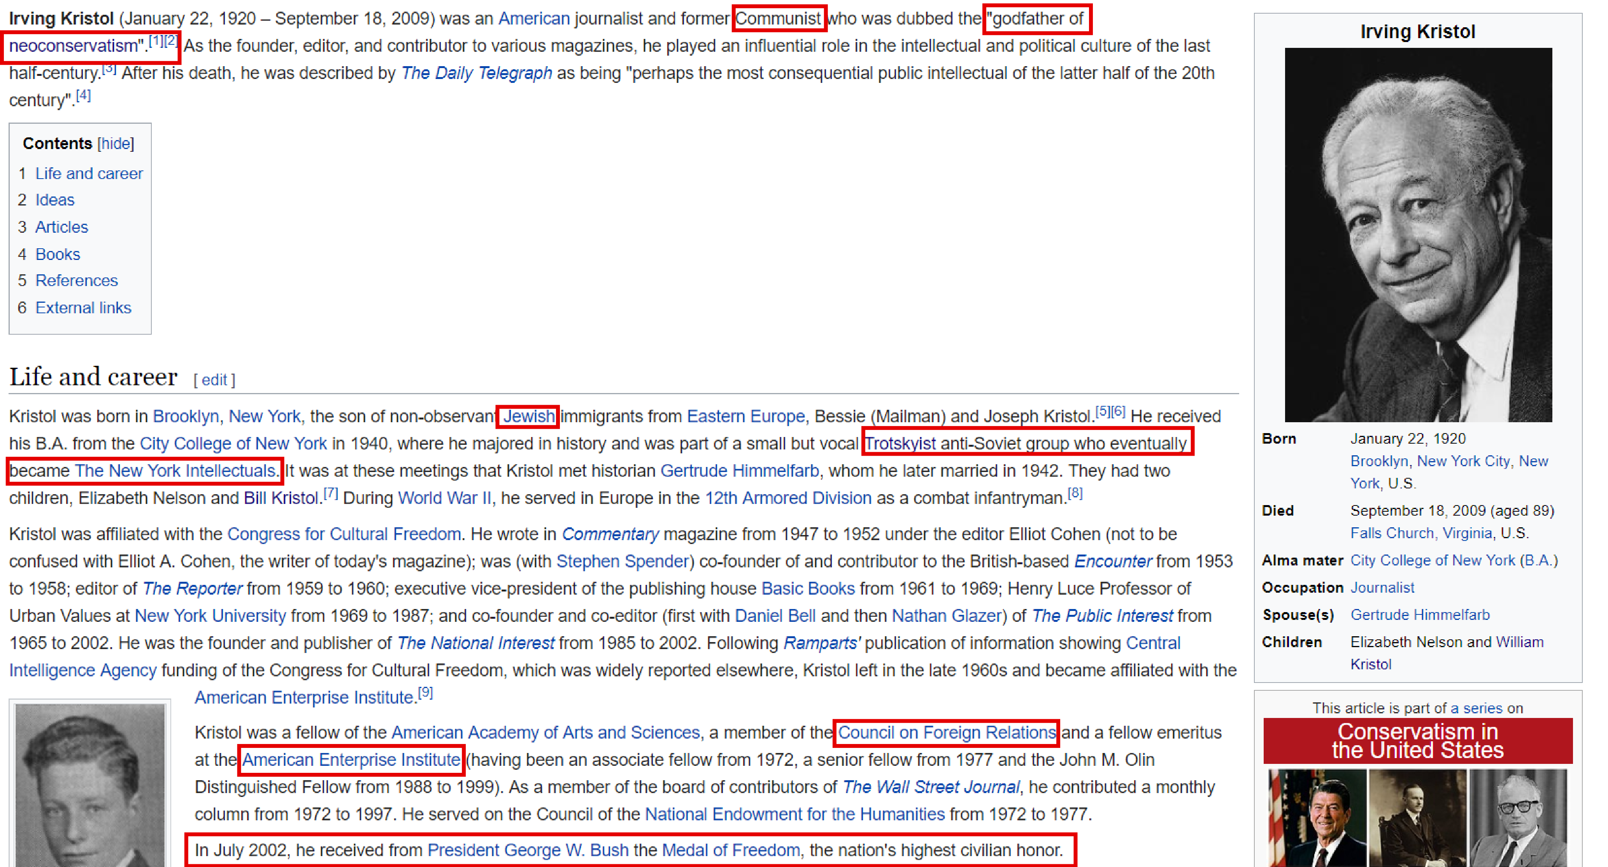Open The Daily Telegraph link
The image size is (1608, 867).
click(476, 73)
